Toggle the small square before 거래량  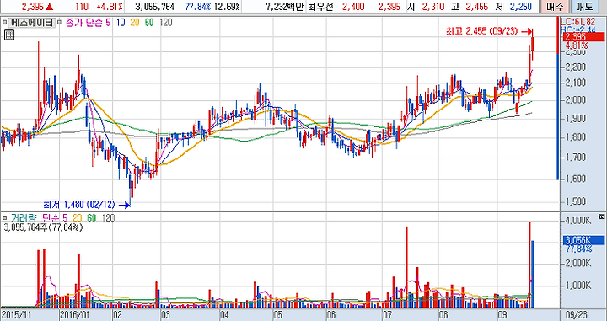click(x=4, y=218)
